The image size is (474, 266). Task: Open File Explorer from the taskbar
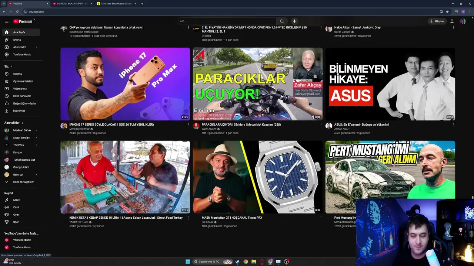pyautogui.click(x=254, y=262)
